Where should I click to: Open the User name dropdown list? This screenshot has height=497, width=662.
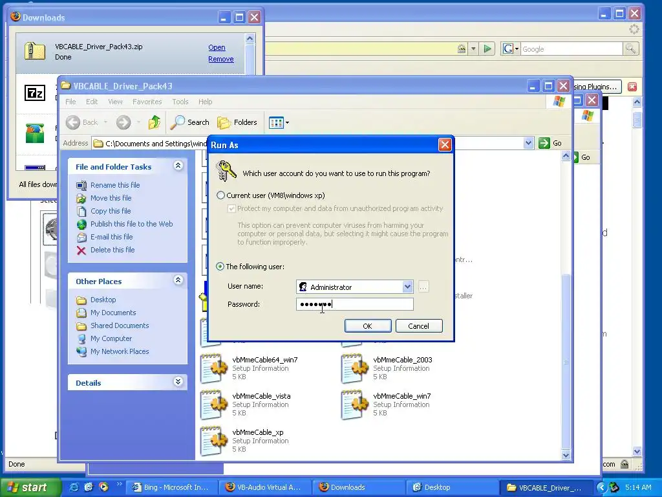click(407, 287)
